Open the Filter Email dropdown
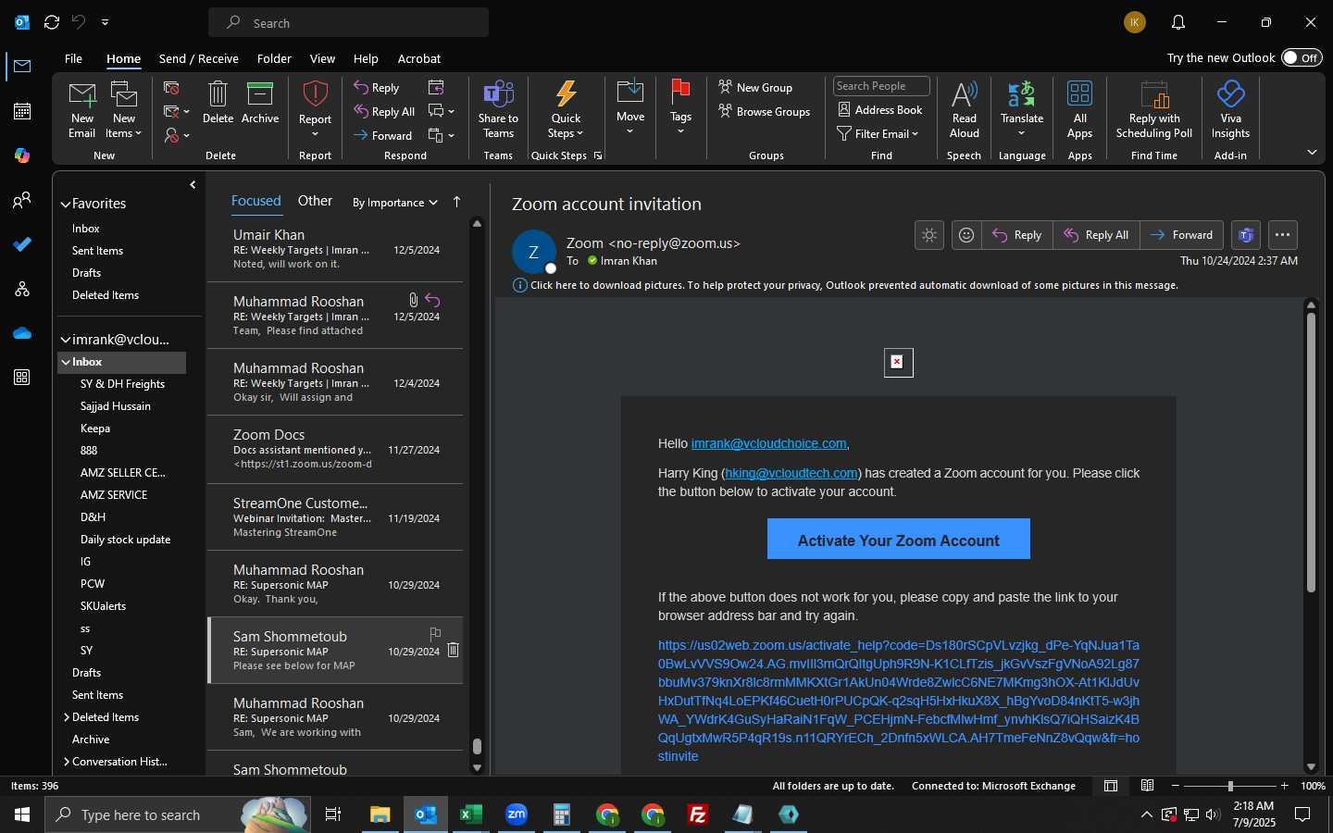1333x833 pixels. 878,133
